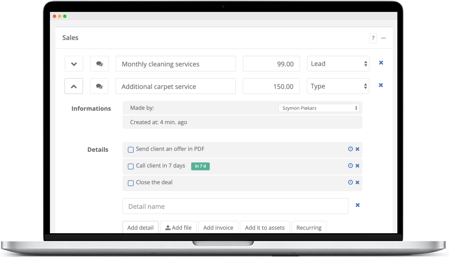The image size is (449, 257).
Task: Check the Close the deal box
Action: coord(130,183)
